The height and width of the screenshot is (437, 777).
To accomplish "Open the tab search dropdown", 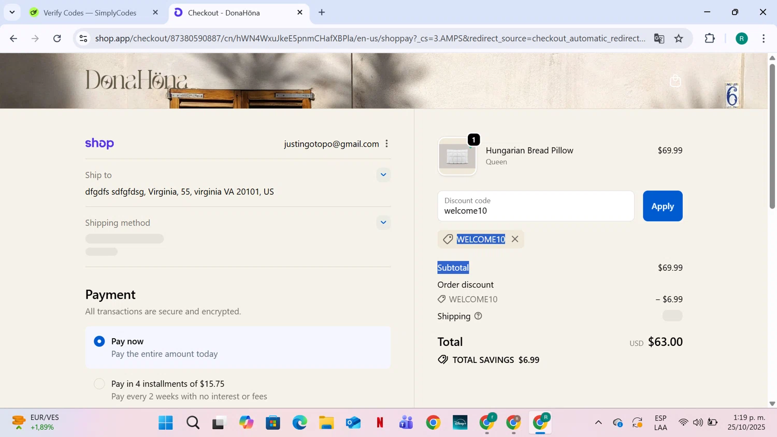I will coord(12,12).
